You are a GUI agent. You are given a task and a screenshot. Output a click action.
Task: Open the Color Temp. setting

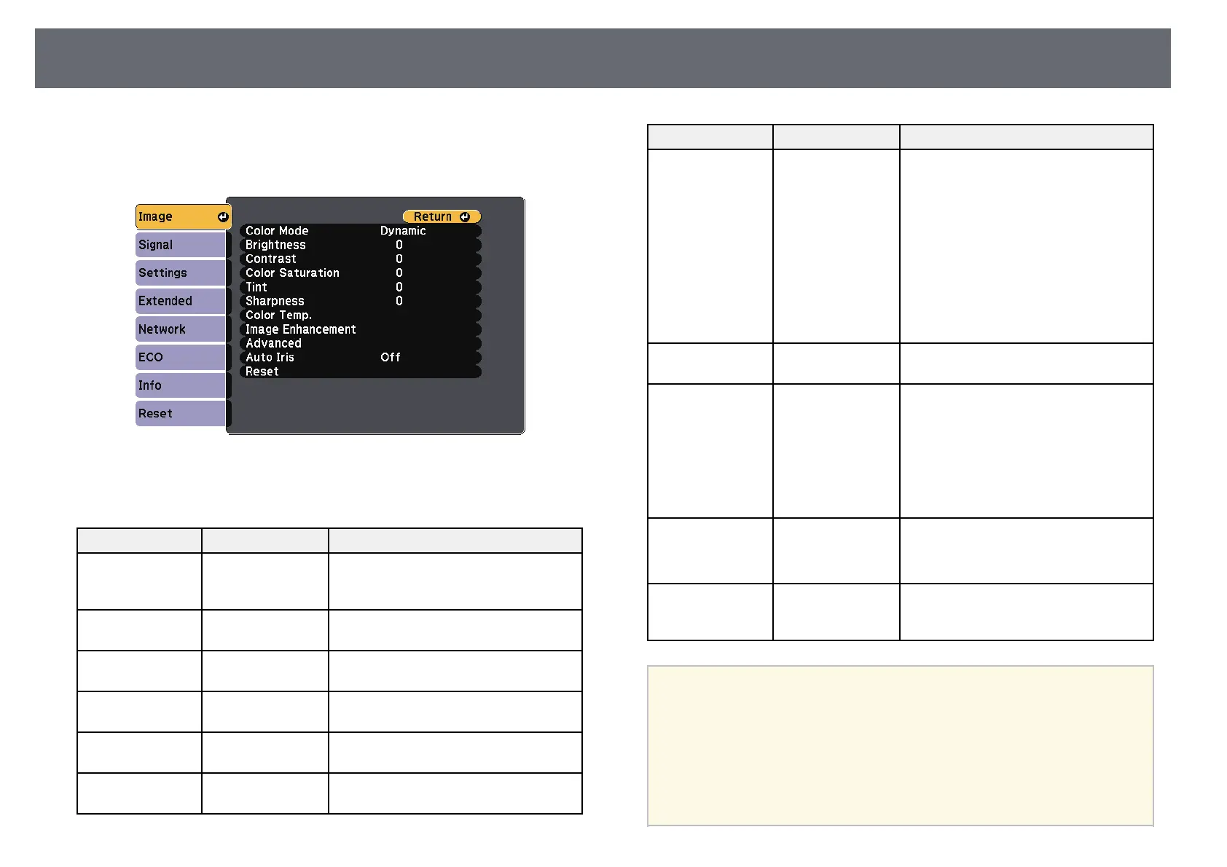coord(361,315)
